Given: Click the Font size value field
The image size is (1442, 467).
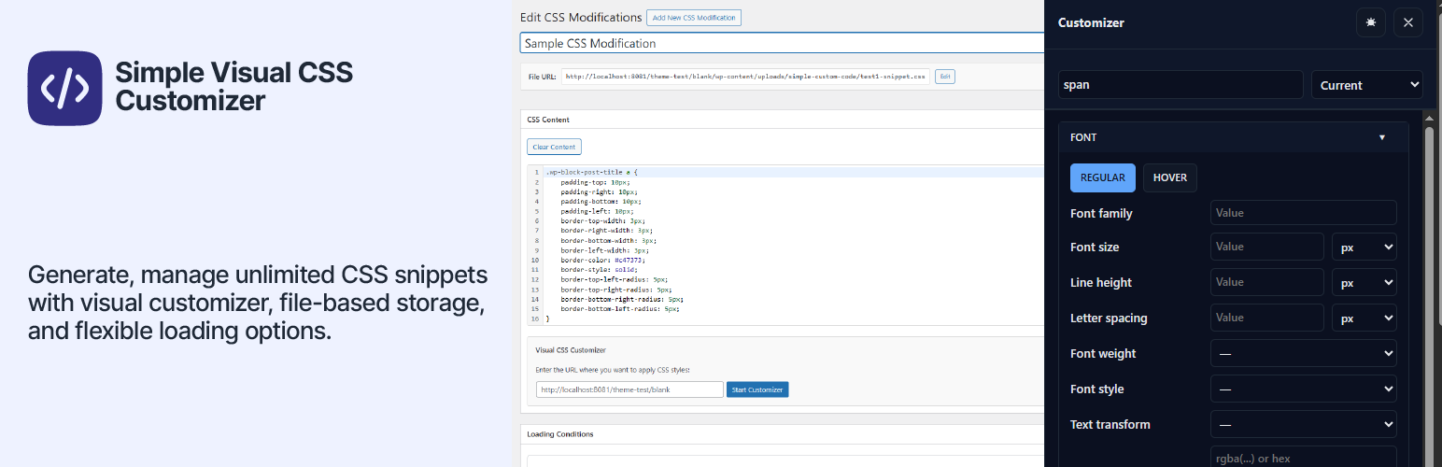Looking at the screenshot, I should coord(1267,247).
